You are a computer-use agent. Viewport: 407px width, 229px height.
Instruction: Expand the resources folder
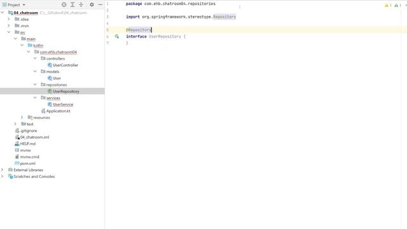pyautogui.click(x=22, y=117)
